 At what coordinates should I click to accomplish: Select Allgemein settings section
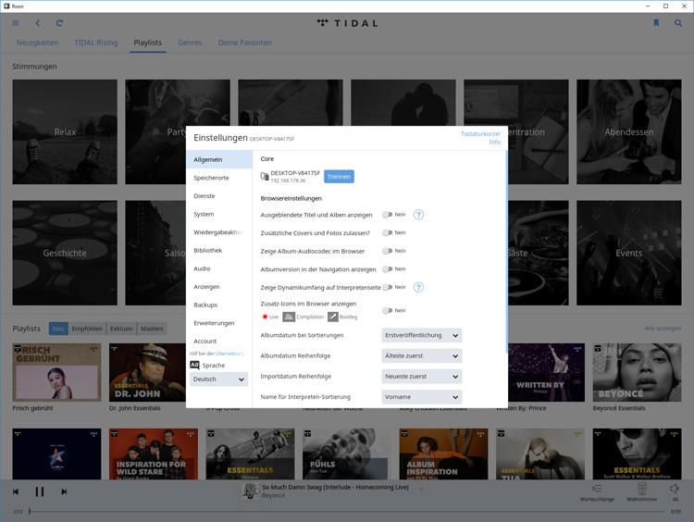pyautogui.click(x=219, y=159)
